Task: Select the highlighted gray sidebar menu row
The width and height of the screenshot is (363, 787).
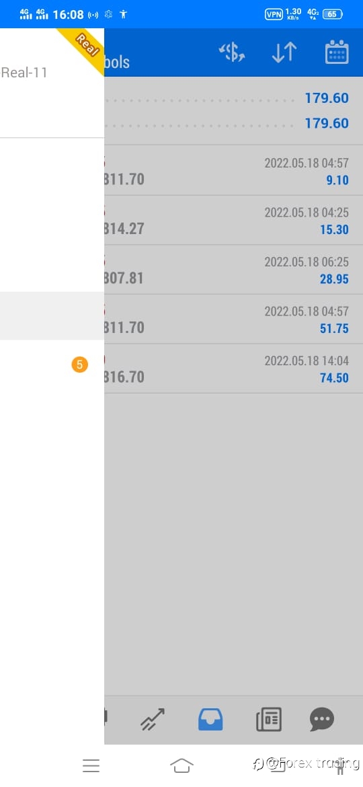Action: tap(52, 315)
